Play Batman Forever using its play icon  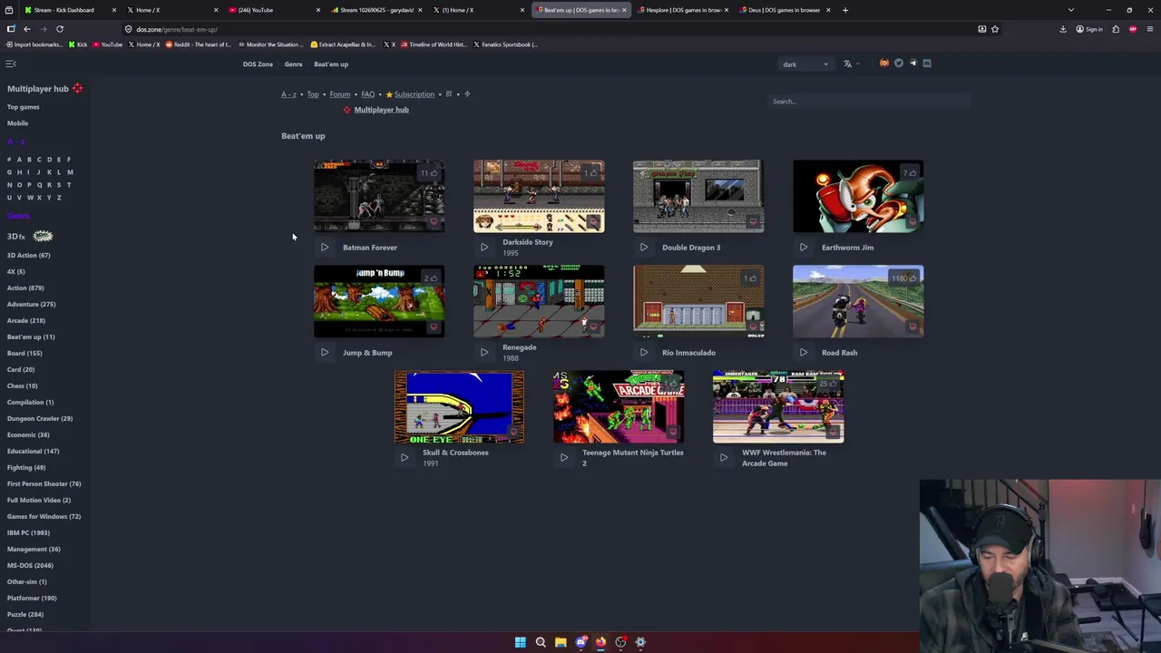pyautogui.click(x=325, y=248)
